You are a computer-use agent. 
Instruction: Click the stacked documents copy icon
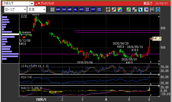[152, 10]
